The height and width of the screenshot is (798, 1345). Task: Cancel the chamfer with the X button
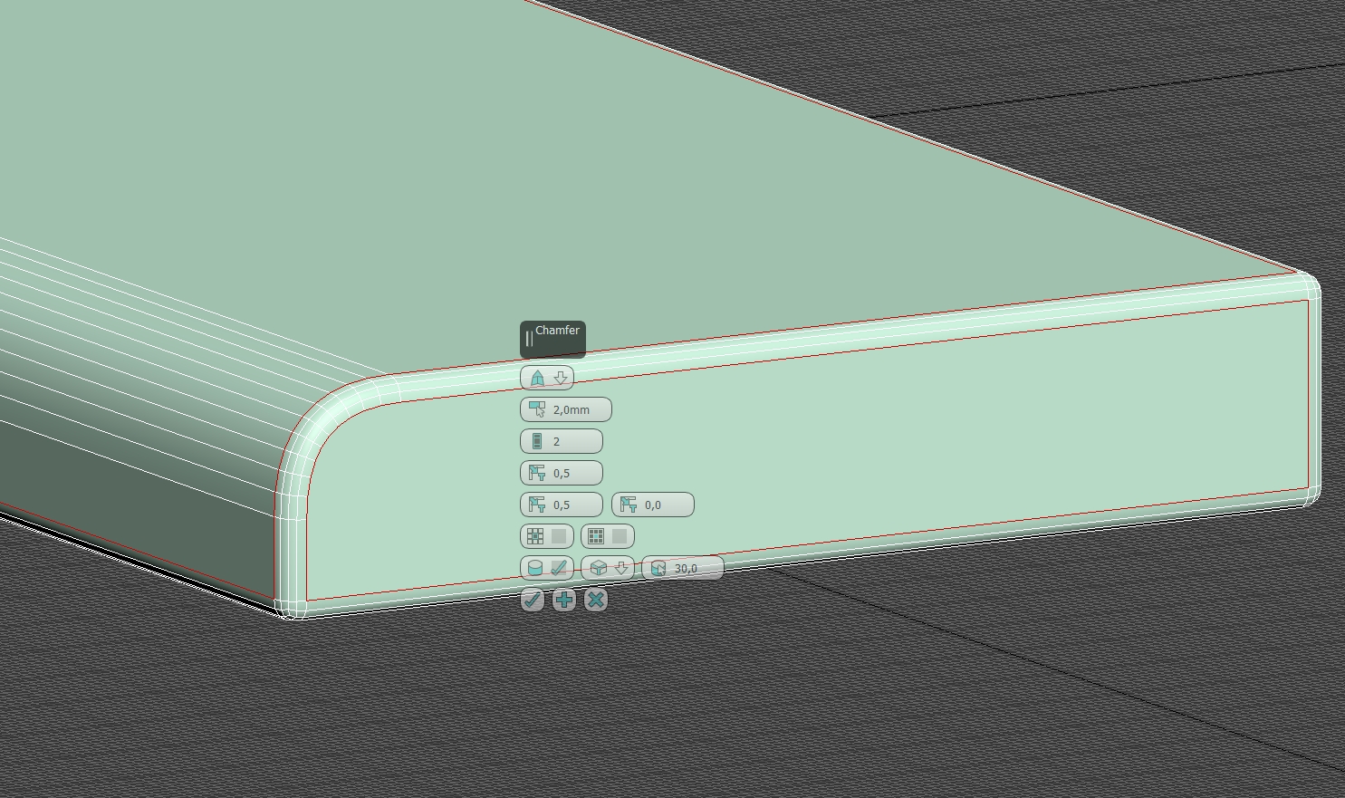[x=596, y=600]
